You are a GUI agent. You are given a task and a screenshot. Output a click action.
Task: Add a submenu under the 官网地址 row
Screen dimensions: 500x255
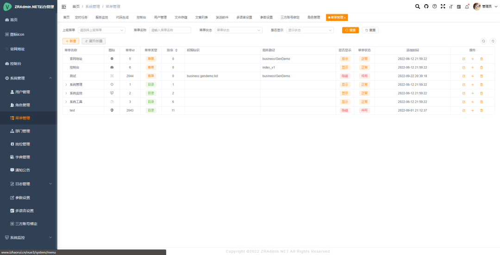(473, 59)
